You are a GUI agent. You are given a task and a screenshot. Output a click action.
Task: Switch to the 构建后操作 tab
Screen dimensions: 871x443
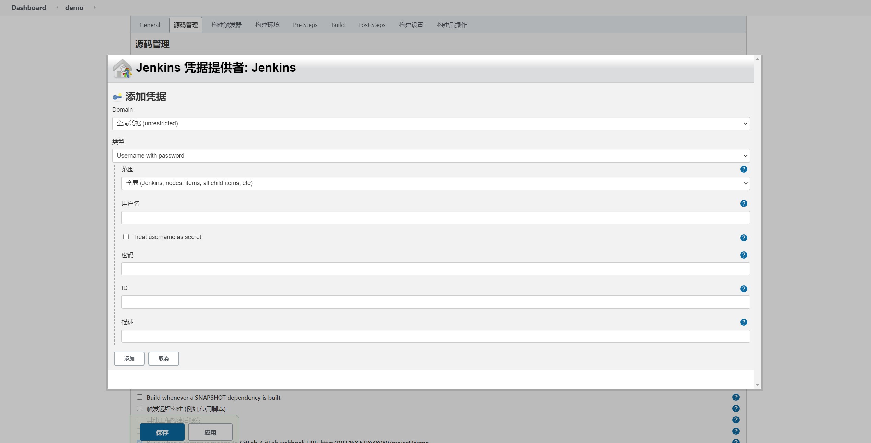pyautogui.click(x=452, y=25)
